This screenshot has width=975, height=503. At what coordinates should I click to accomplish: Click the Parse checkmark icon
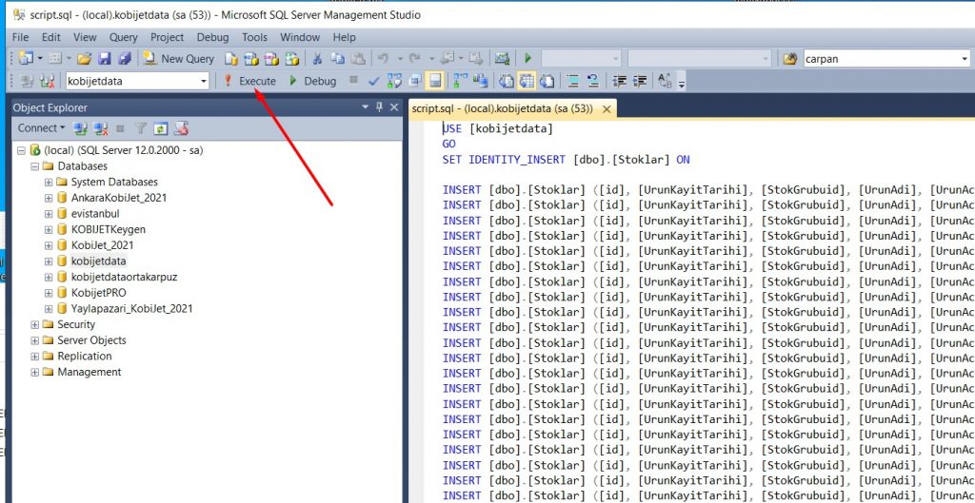pyautogui.click(x=373, y=81)
